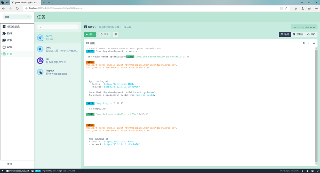Click favorite star icon in address bar

pyautogui.click(x=286, y=8)
